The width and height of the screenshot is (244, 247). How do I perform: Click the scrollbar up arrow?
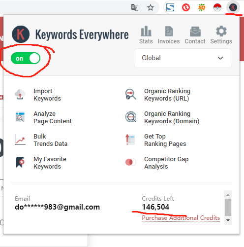click(x=228, y=195)
